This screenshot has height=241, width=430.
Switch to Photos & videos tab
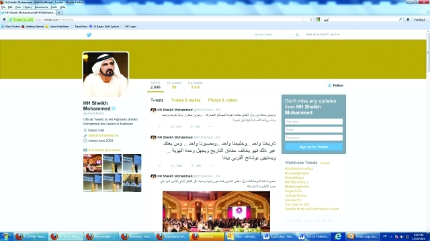pos(222,100)
